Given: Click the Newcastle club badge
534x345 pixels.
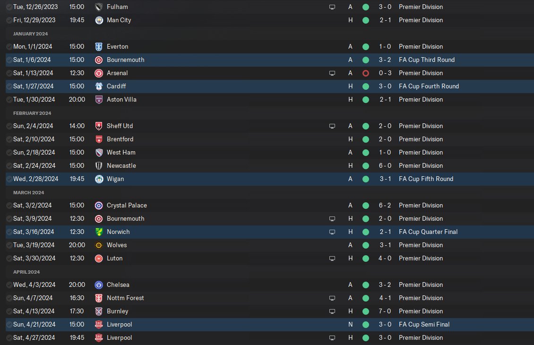Looking at the screenshot, I should 99,166.
